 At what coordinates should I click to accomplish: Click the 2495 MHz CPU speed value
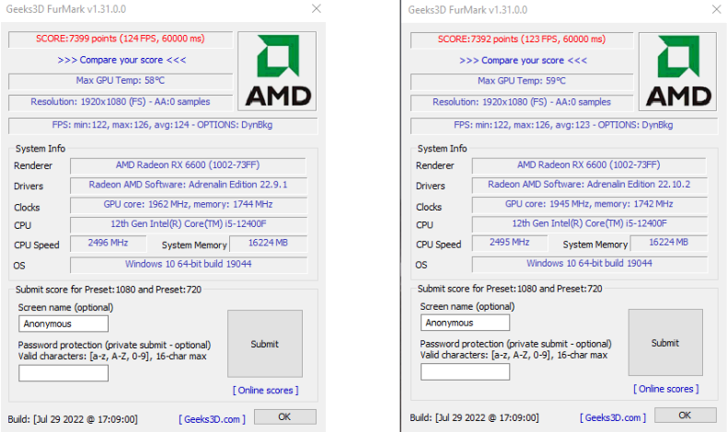pyautogui.click(x=510, y=243)
